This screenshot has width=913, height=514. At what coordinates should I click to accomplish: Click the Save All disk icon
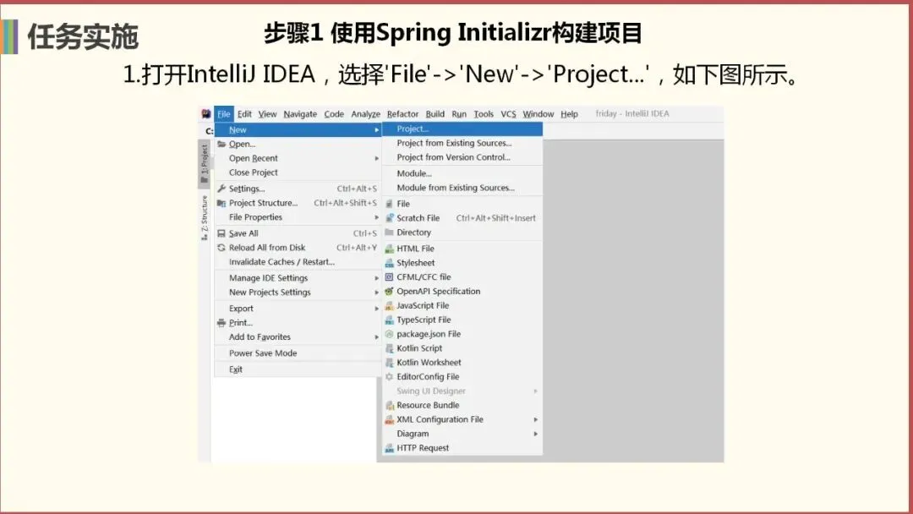tap(221, 233)
